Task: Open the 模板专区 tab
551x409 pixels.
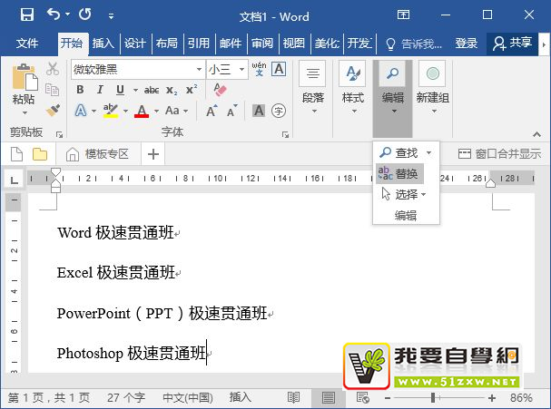Action: pyautogui.click(x=98, y=154)
